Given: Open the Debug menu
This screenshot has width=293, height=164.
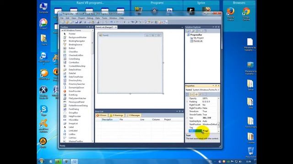Looking at the screenshot, I should [90, 18].
